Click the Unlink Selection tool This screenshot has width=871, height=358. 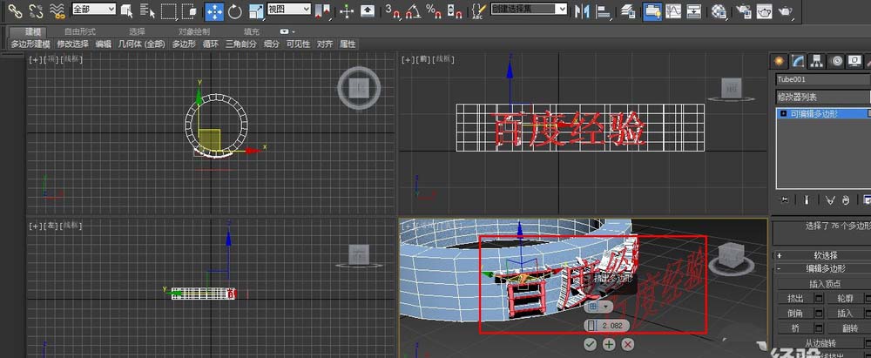click(36, 10)
